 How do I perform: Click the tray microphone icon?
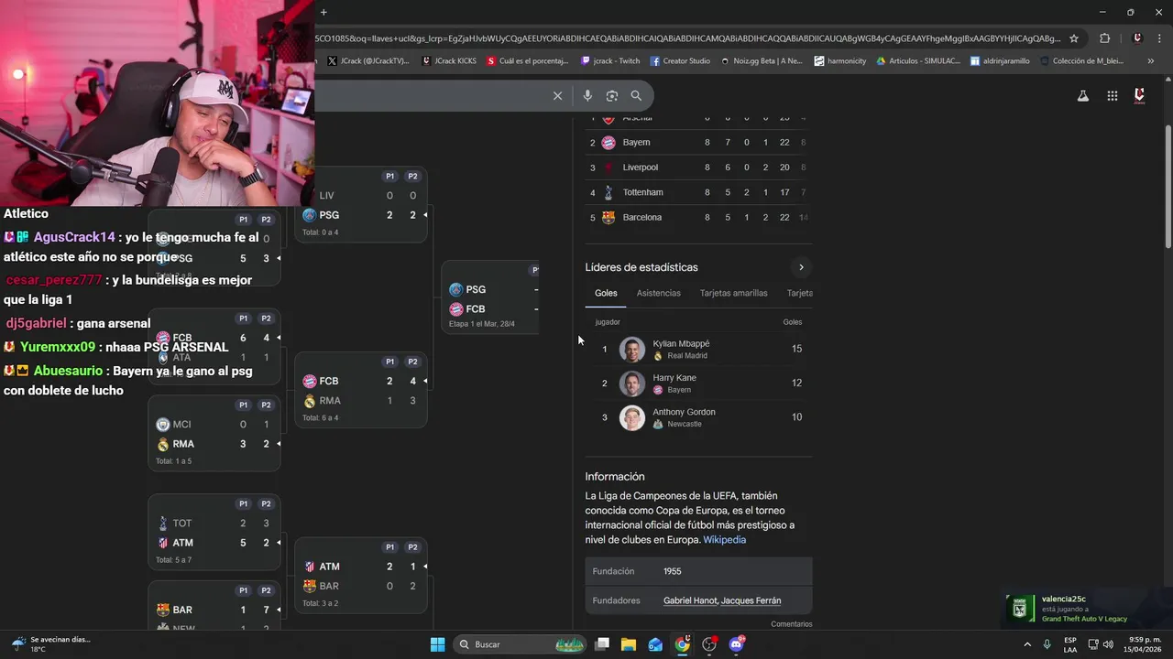tap(1047, 644)
